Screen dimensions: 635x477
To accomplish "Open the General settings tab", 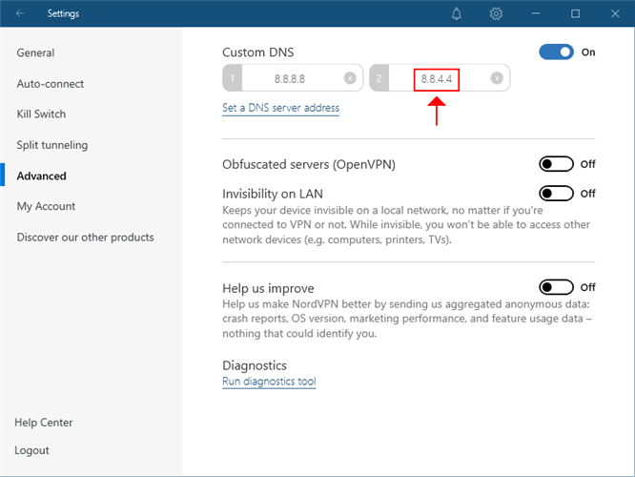I will pos(35,53).
